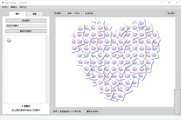This screenshot has height=120, width=181.
Task: Click 添加图片 button in left panel
Action: (26, 21)
